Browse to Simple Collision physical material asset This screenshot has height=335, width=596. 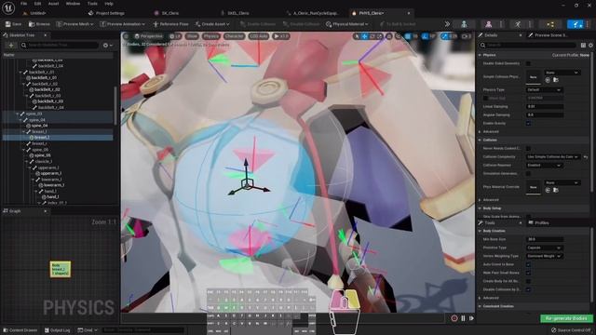[x=556, y=80]
